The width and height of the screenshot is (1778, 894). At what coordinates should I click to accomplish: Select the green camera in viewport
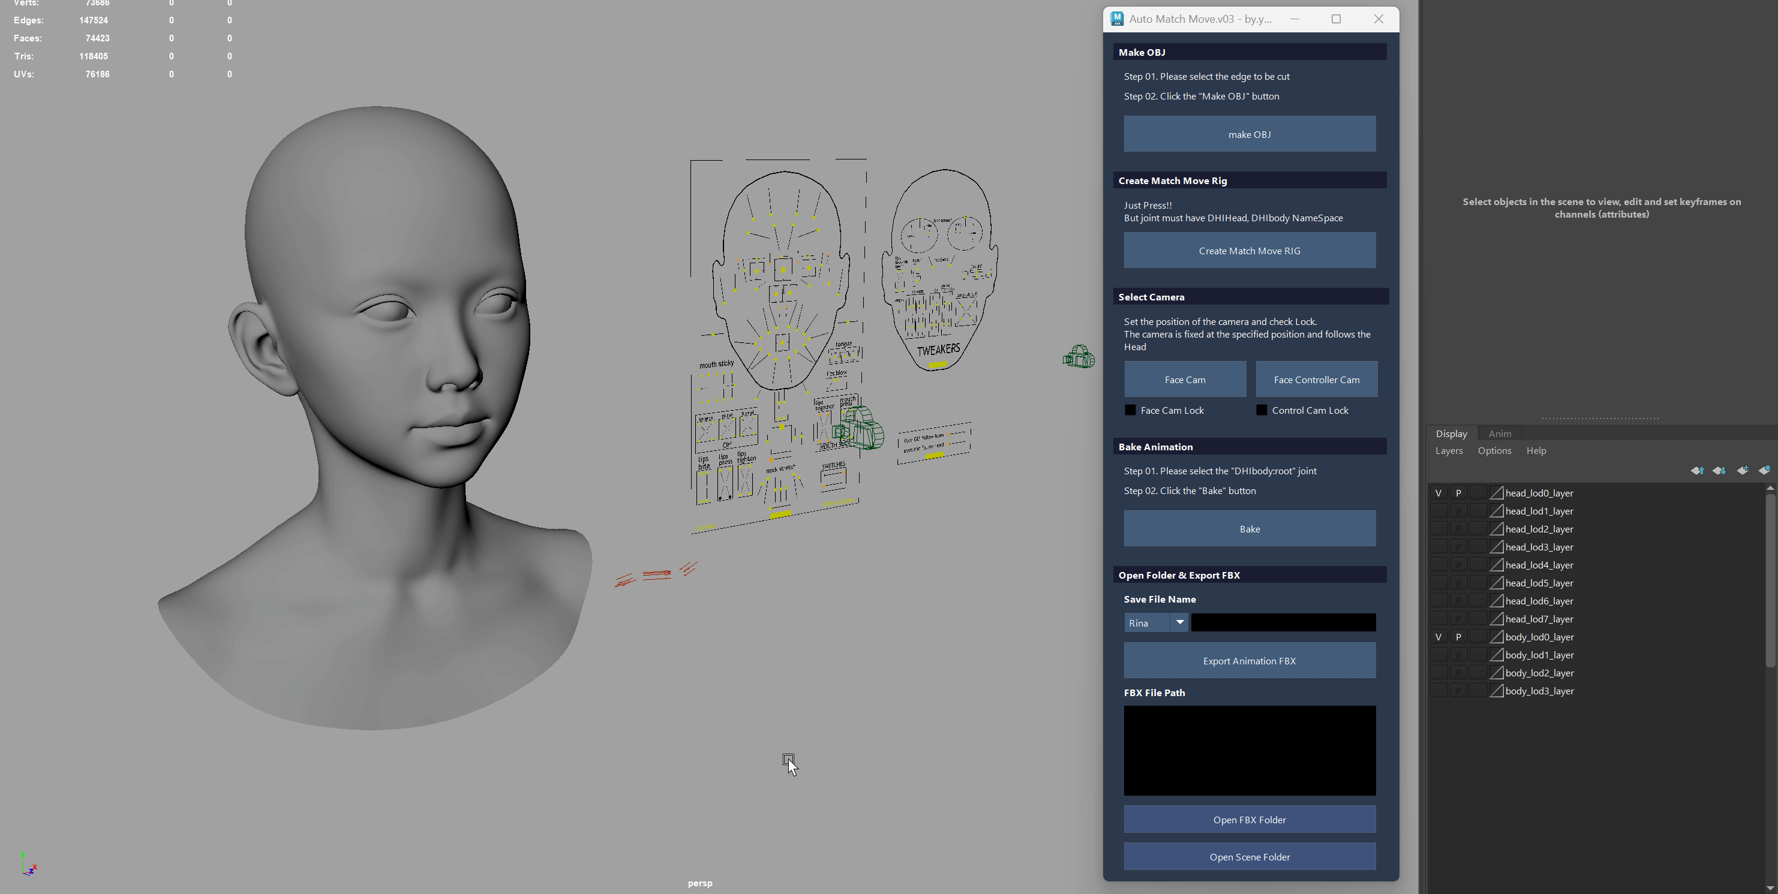1079,357
